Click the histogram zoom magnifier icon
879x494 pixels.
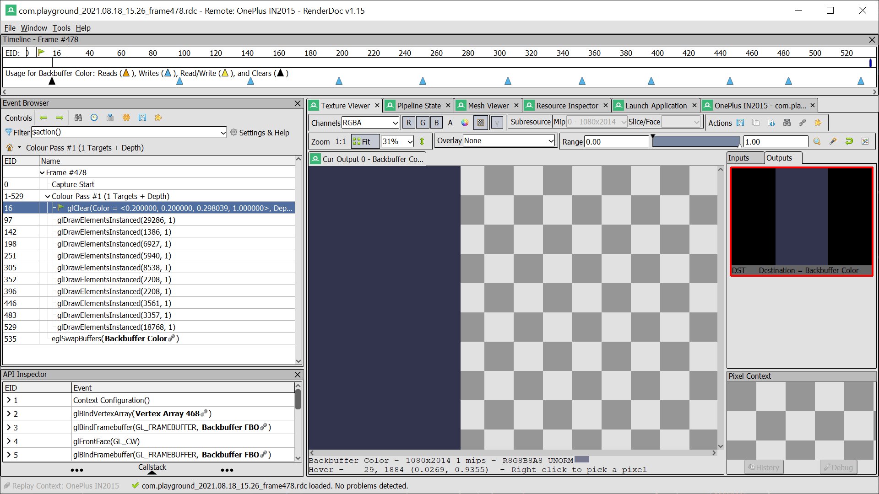tap(817, 141)
